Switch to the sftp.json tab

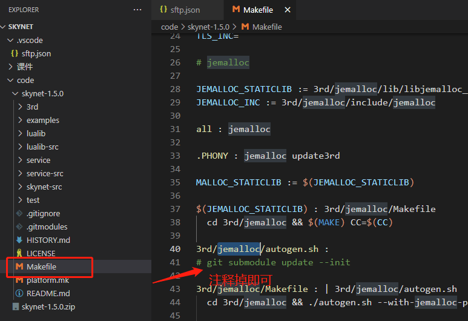[x=188, y=10]
